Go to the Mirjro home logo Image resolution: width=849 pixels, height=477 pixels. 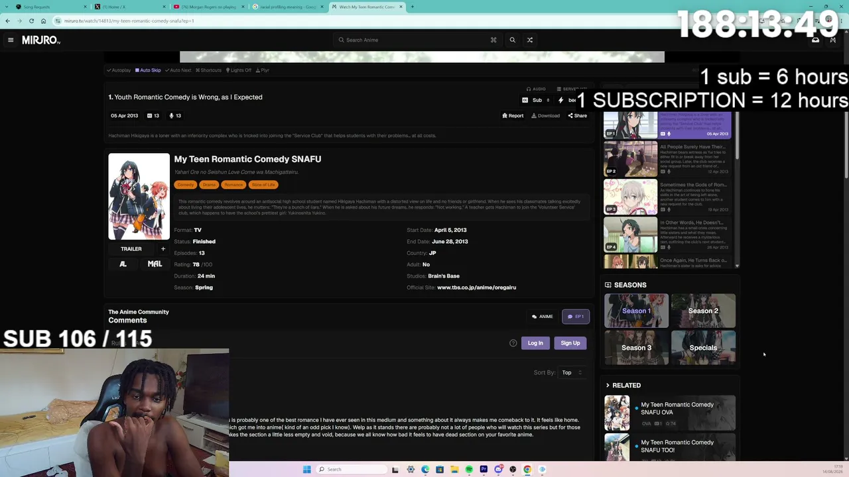(x=41, y=40)
